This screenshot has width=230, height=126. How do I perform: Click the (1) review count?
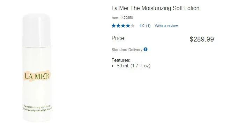pyautogui.click(x=148, y=26)
